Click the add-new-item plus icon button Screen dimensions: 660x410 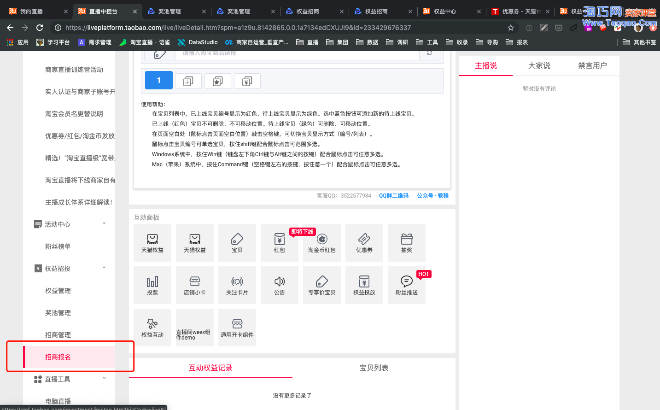tap(188, 81)
